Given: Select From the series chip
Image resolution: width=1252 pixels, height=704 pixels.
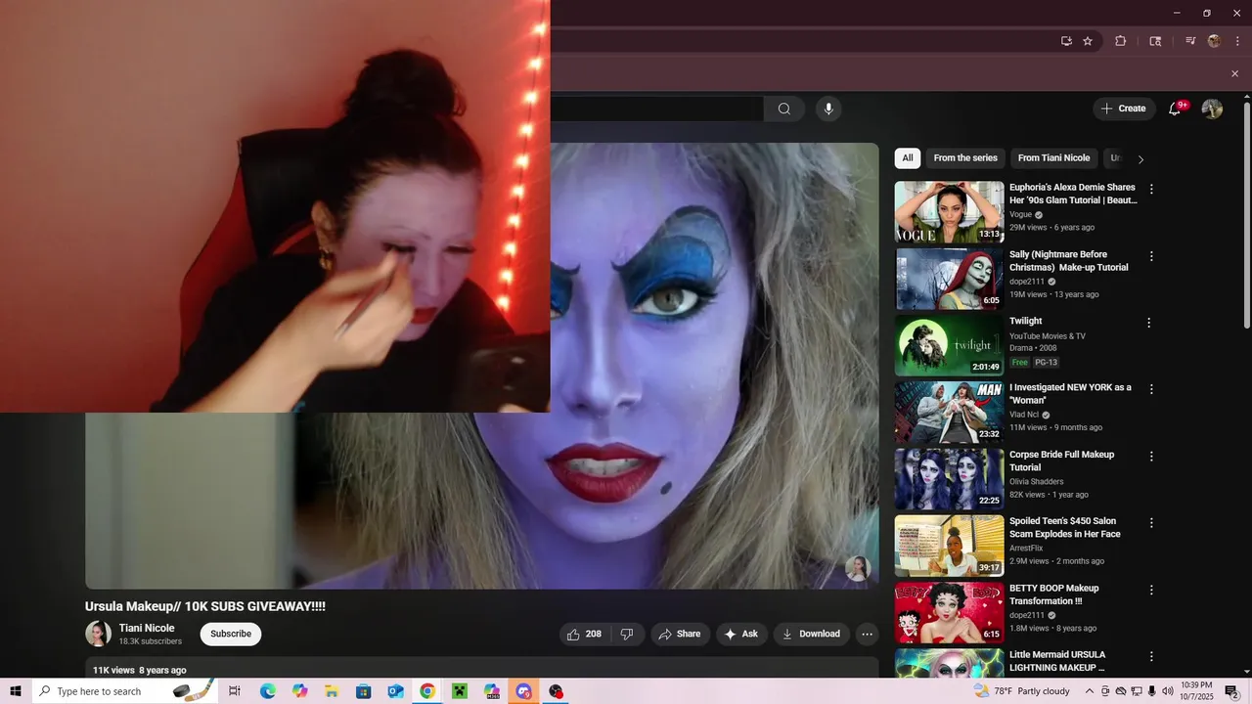Looking at the screenshot, I should click(965, 158).
